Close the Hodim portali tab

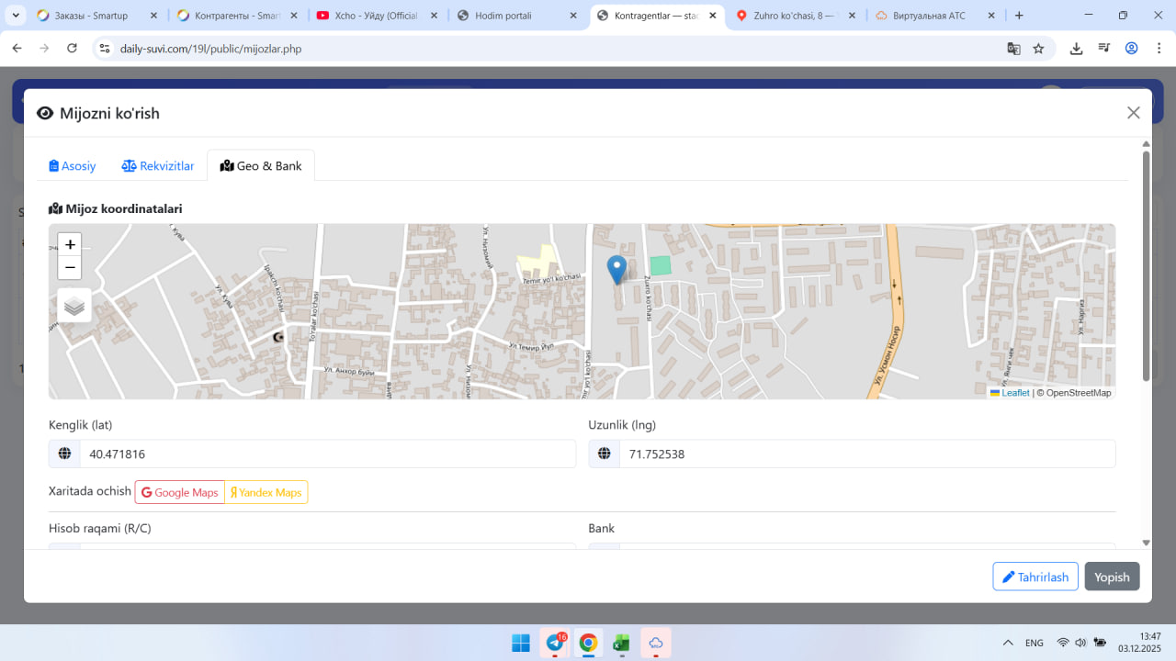(573, 16)
